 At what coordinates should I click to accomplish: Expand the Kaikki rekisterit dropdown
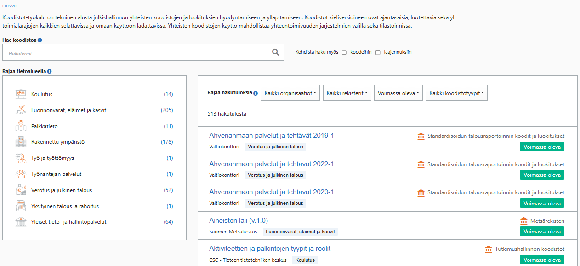[x=347, y=93]
